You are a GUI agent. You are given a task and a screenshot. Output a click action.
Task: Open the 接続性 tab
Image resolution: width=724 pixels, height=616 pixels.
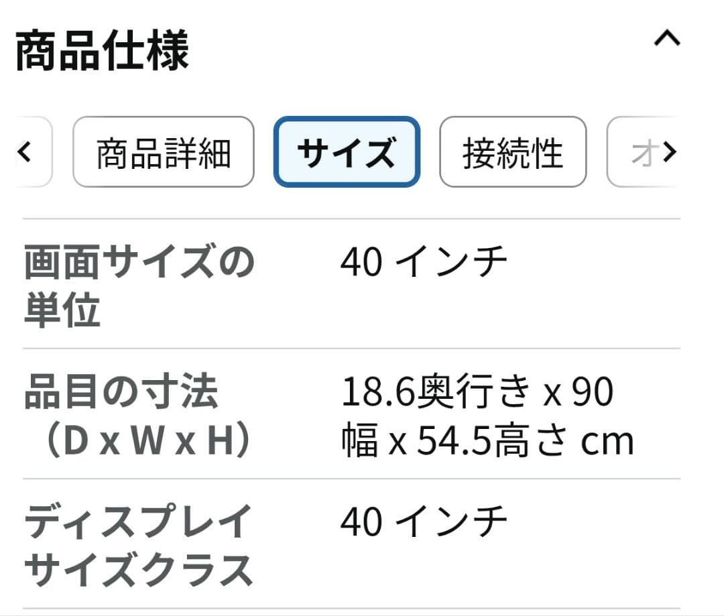pyautogui.click(x=512, y=153)
